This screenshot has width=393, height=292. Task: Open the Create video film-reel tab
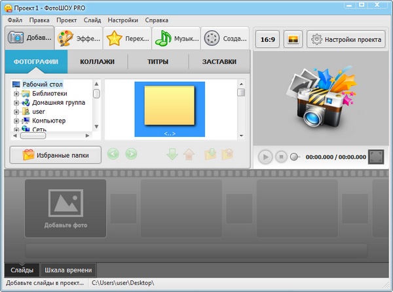point(224,38)
